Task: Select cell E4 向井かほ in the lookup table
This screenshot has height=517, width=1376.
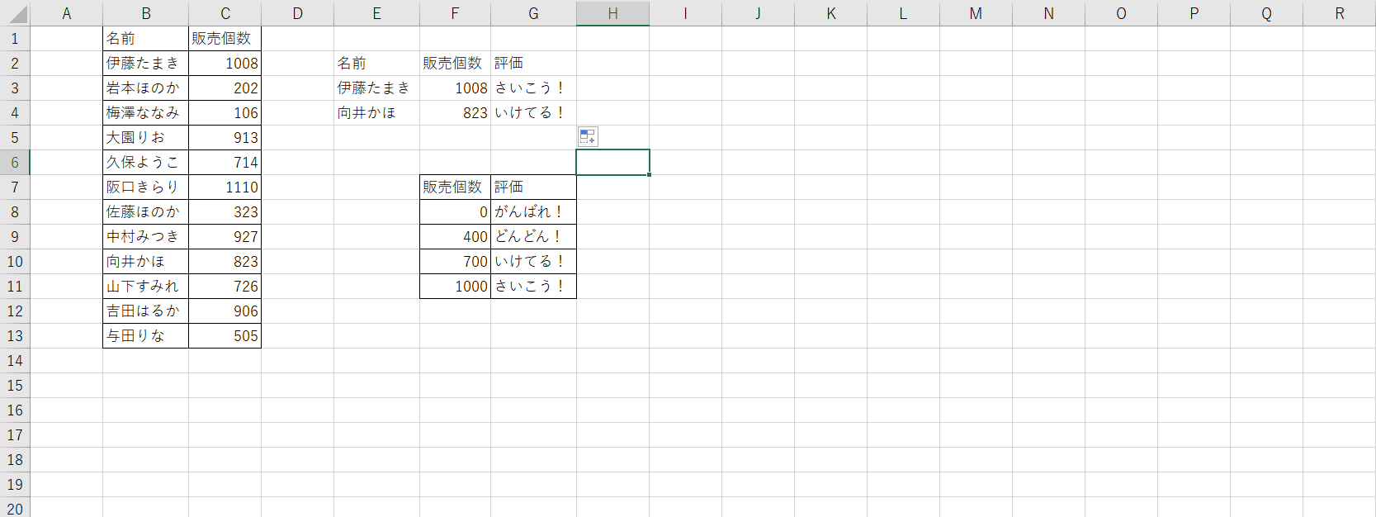Action: [x=377, y=113]
